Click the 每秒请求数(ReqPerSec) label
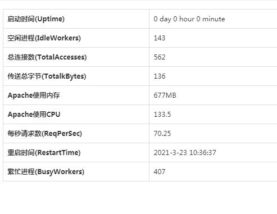277x214 pixels. [x=45, y=134]
